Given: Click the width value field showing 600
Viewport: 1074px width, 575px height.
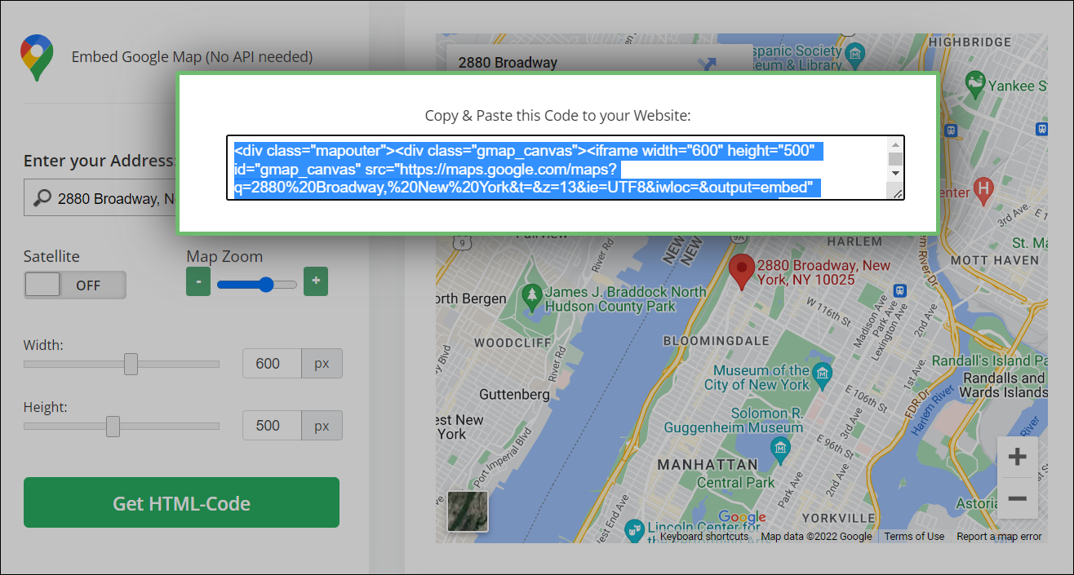Looking at the screenshot, I should click(x=272, y=364).
